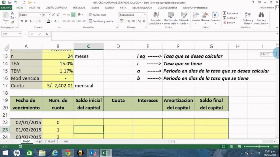Expand the Contabilidad number format dropdown

click(x=145, y=15)
